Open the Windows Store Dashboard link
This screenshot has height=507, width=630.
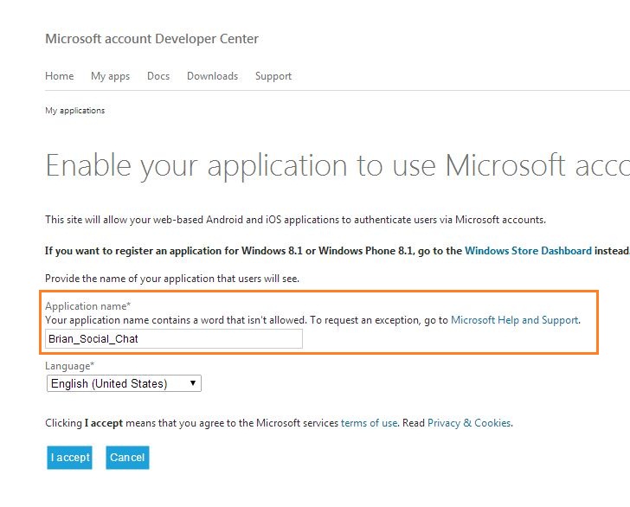click(528, 251)
